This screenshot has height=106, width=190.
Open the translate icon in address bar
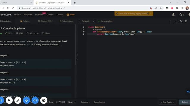(x=151, y=8)
